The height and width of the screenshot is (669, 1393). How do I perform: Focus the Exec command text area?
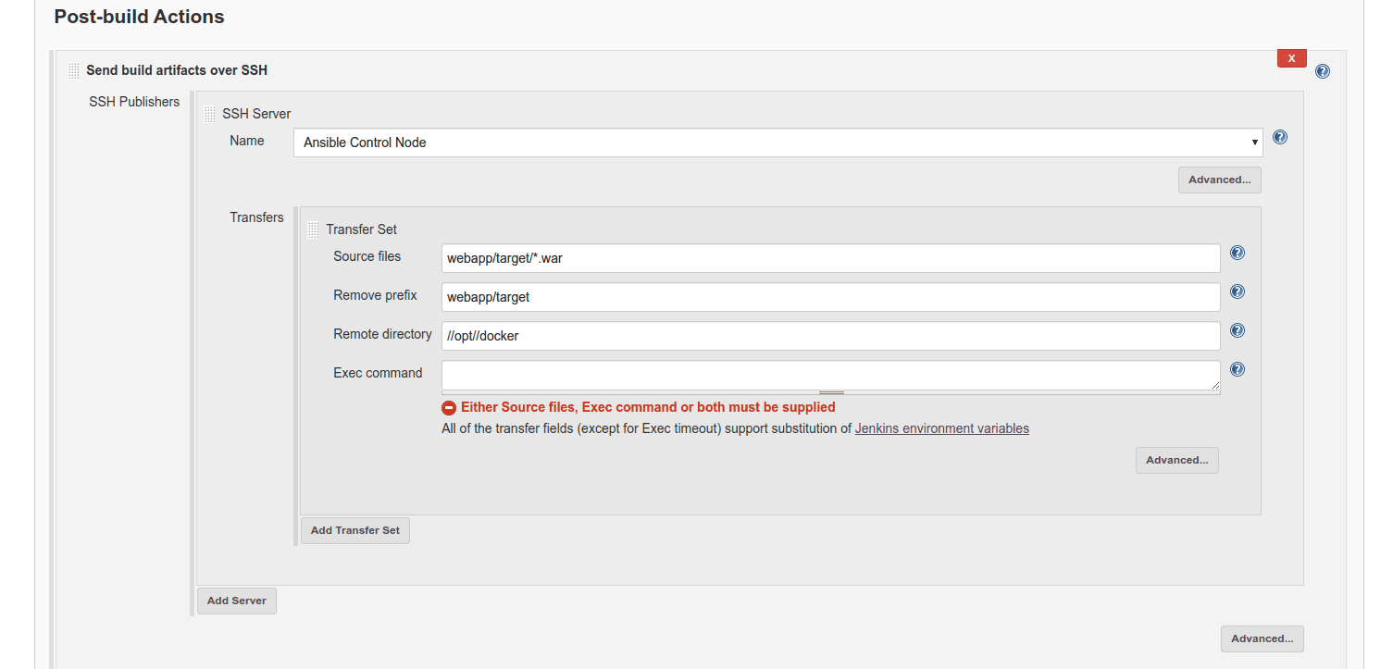pyautogui.click(x=830, y=375)
